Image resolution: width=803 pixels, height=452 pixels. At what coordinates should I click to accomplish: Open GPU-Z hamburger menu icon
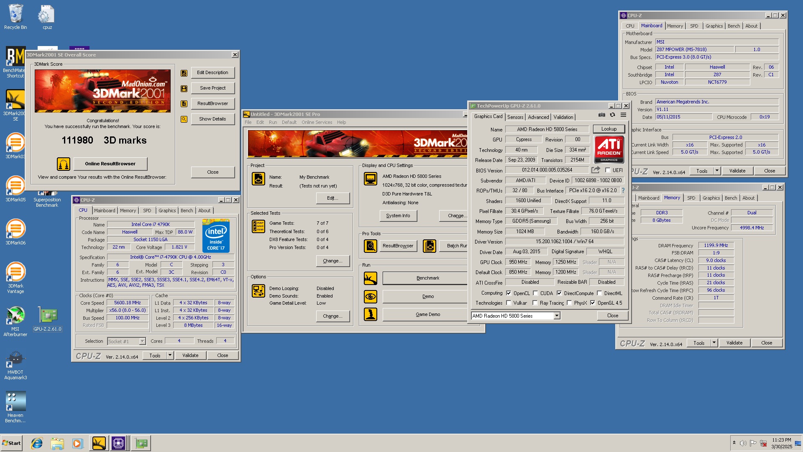tap(623, 115)
